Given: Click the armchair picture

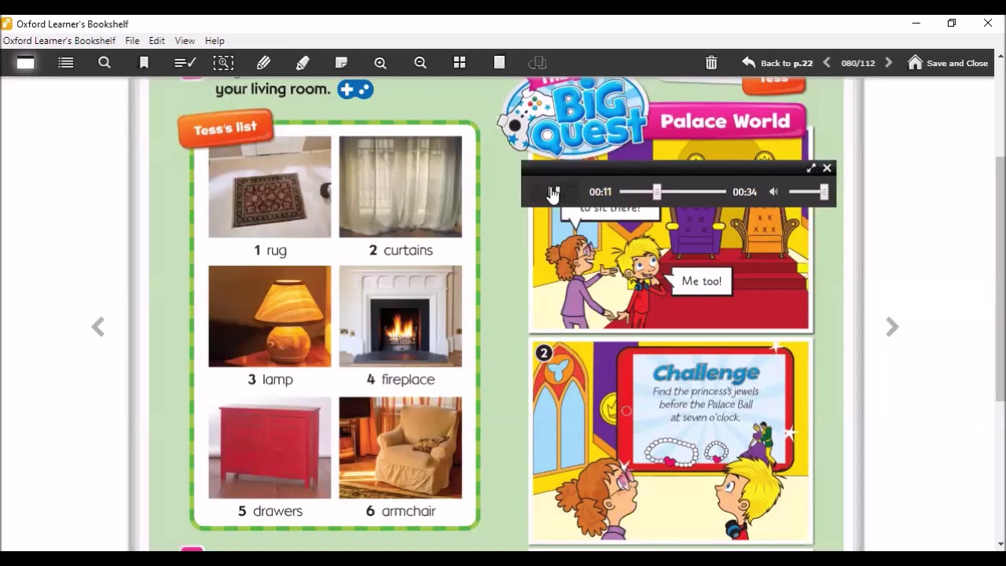Looking at the screenshot, I should 400,447.
